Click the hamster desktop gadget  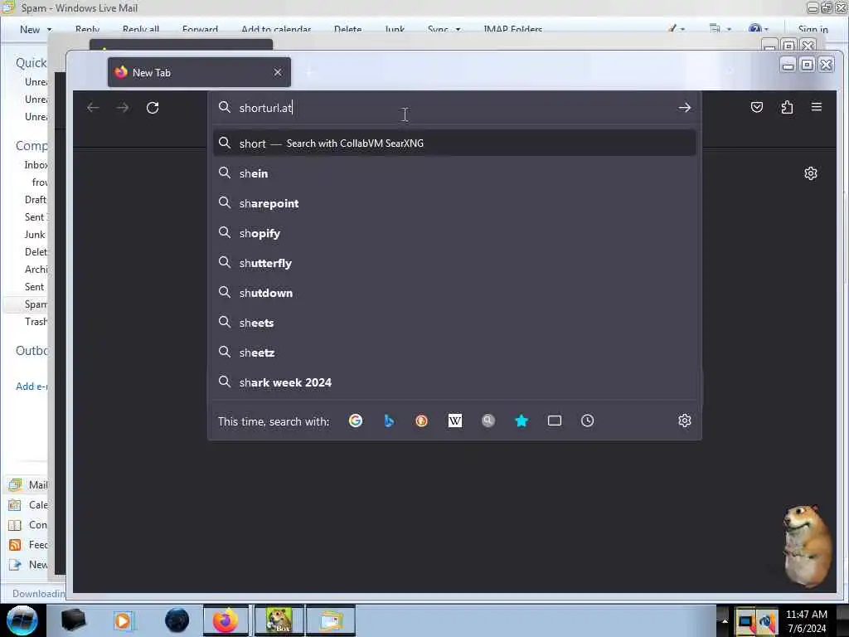click(x=807, y=545)
